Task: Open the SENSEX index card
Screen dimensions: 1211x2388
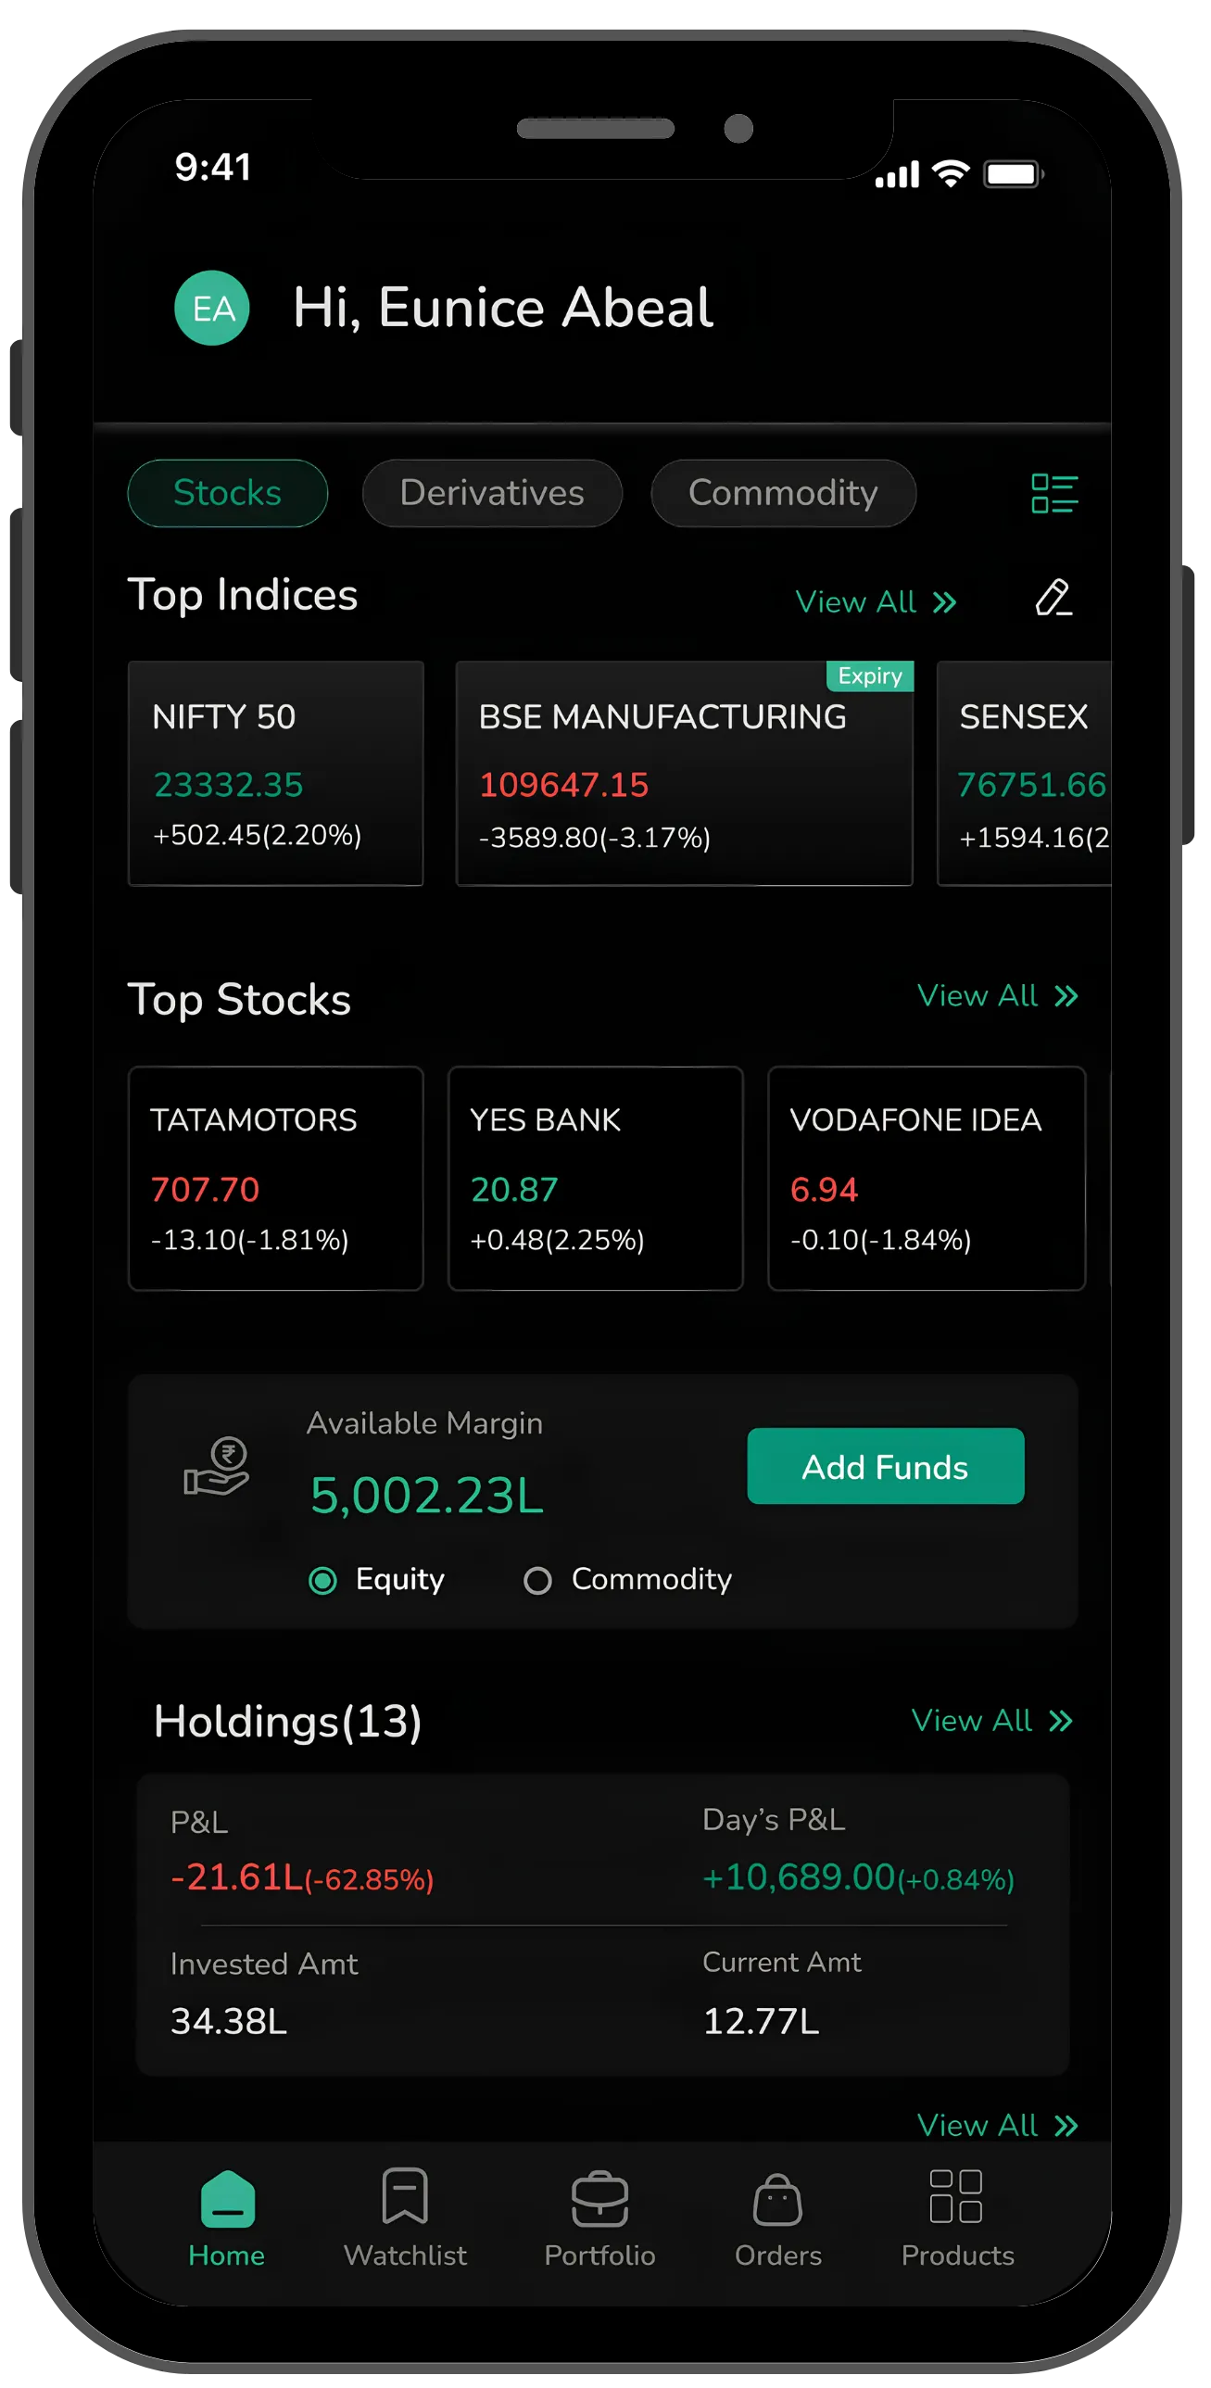Action: [x=1024, y=773]
